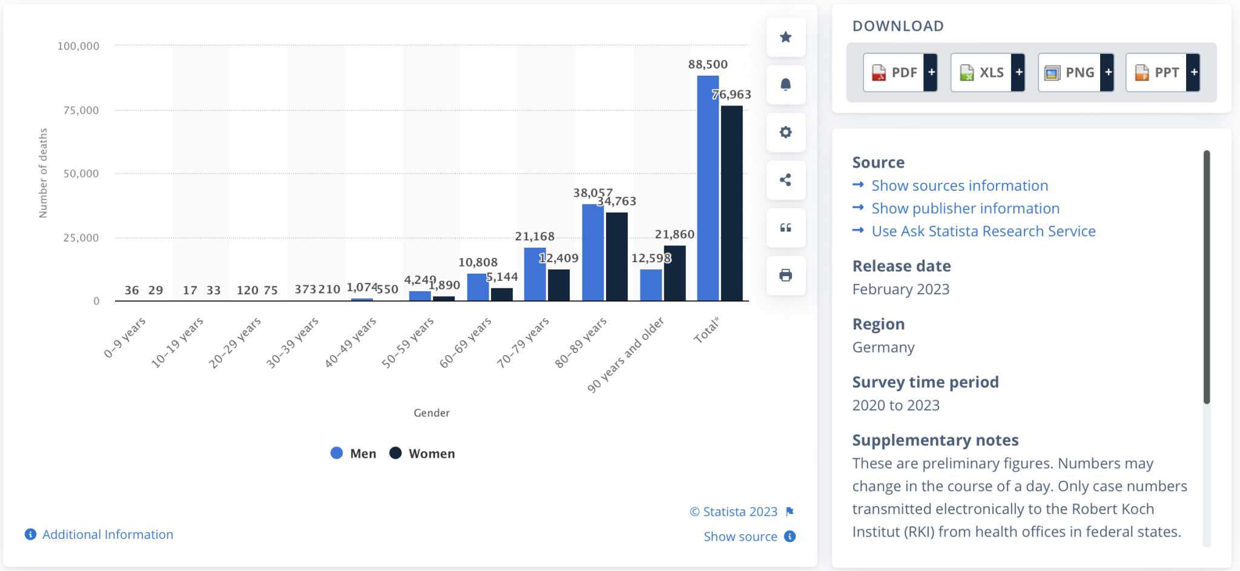
Task: Click the plus next to XLS
Action: (1018, 73)
